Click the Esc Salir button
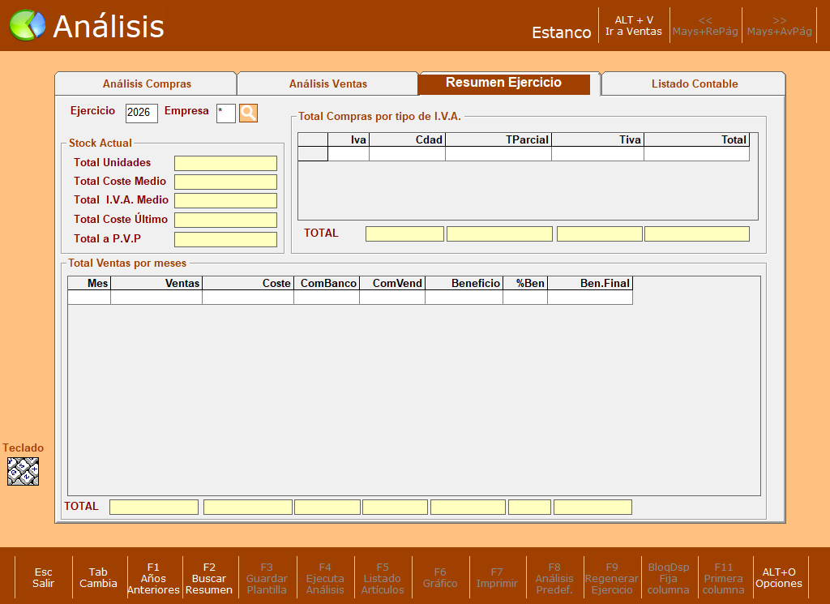Image resolution: width=830 pixels, height=604 pixels. (44, 577)
